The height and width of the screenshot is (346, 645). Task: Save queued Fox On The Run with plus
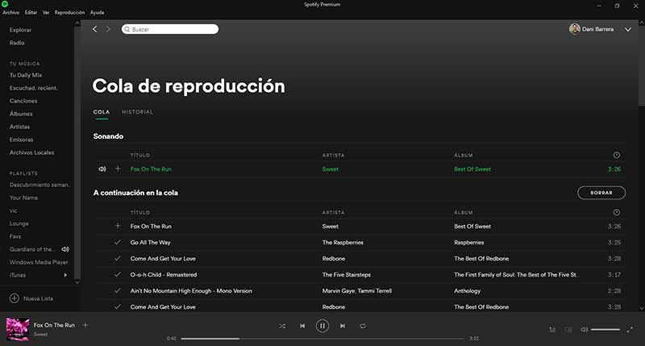click(118, 226)
